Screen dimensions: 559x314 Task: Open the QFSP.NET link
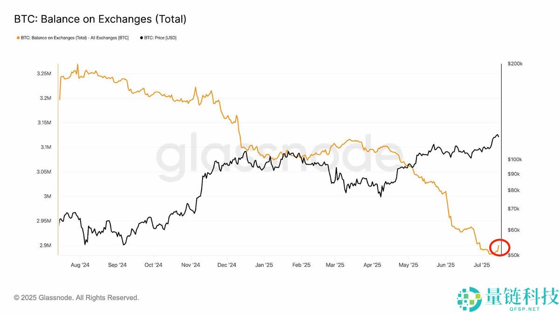[x=525, y=308]
